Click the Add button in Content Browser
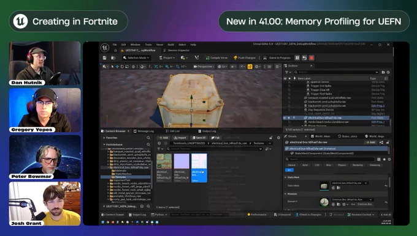Image resolution: width=417 pixels, height=236 pixels. (x=163, y=138)
